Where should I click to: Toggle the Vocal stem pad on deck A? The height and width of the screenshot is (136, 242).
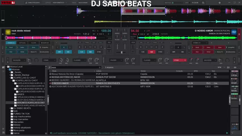(x=11, y=47)
